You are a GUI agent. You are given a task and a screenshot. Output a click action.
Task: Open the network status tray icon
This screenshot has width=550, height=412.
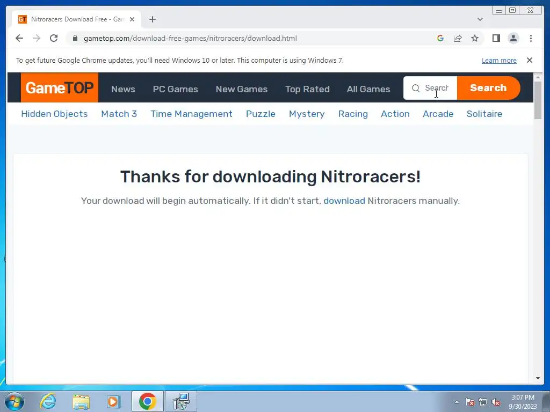tap(483, 402)
